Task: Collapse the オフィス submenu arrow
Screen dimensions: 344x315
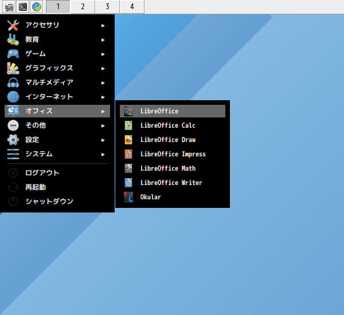Action: 103,111
